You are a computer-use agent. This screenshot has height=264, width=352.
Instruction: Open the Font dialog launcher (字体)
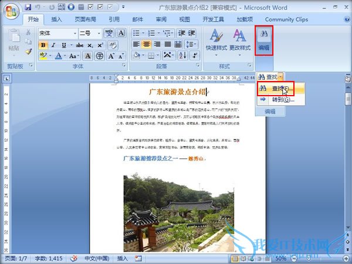click(124, 65)
